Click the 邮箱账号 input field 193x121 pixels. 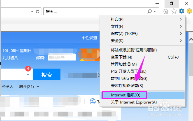[x=62, y=57]
